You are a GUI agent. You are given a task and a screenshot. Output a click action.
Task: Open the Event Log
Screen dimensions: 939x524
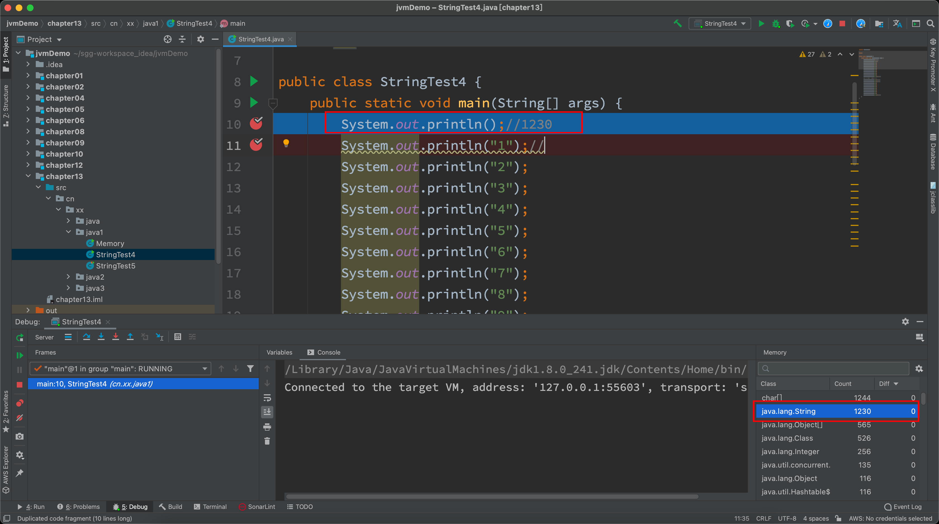(x=905, y=506)
